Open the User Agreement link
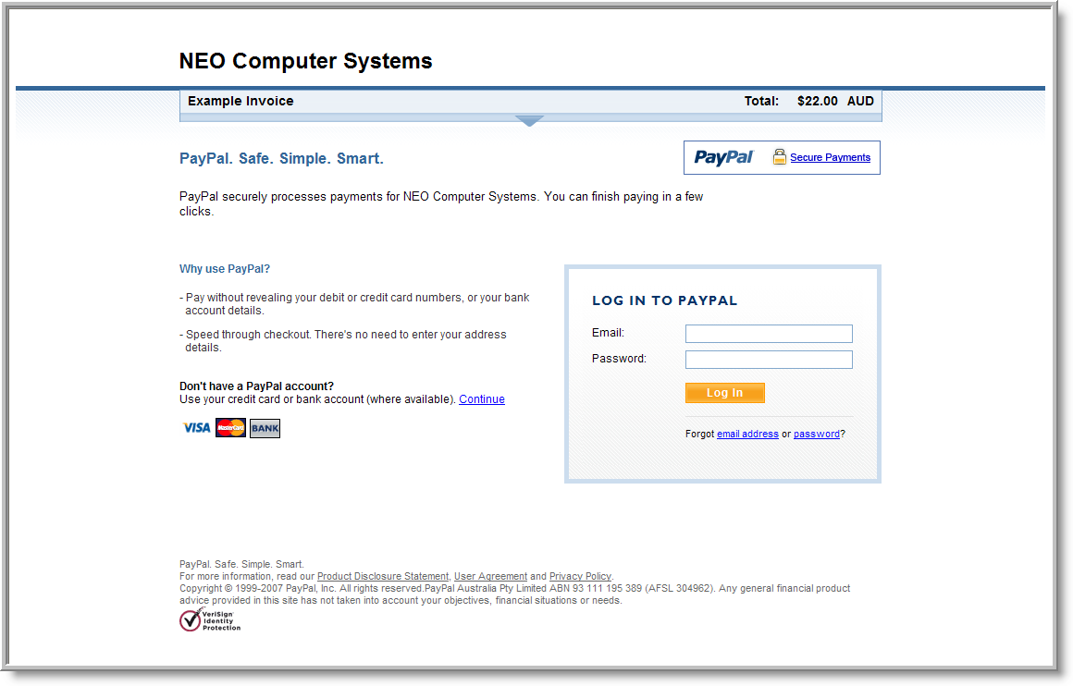1073x686 pixels. (x=490, y=576)
